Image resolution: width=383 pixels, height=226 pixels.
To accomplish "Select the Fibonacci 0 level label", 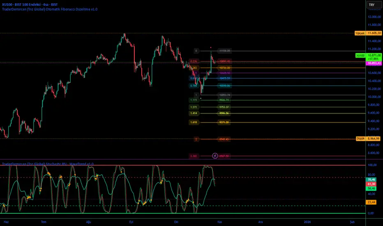I will pyautogui.click(x=196, y=51).
